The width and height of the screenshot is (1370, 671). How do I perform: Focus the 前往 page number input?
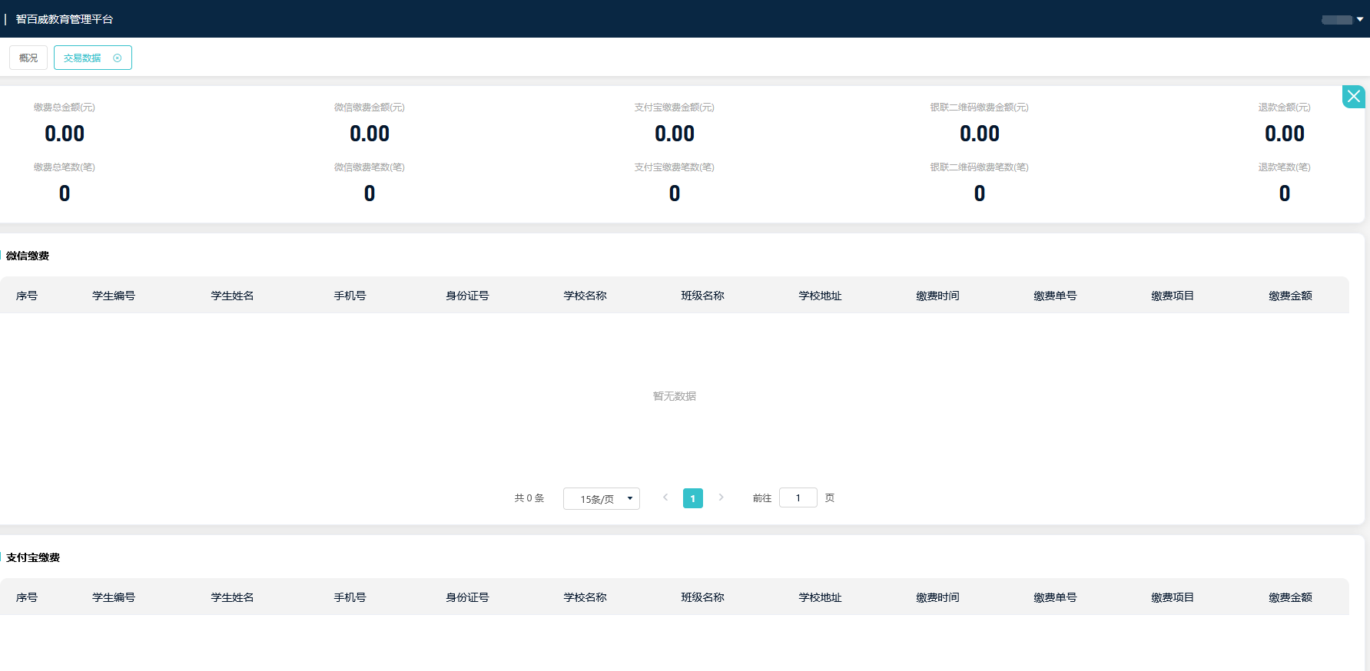(798, 497)
